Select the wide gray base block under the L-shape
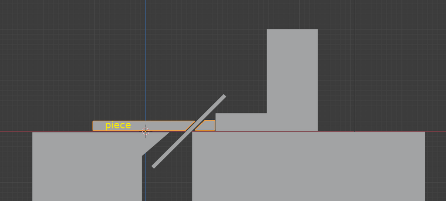 pyautogui.click(x=309, y=166)
